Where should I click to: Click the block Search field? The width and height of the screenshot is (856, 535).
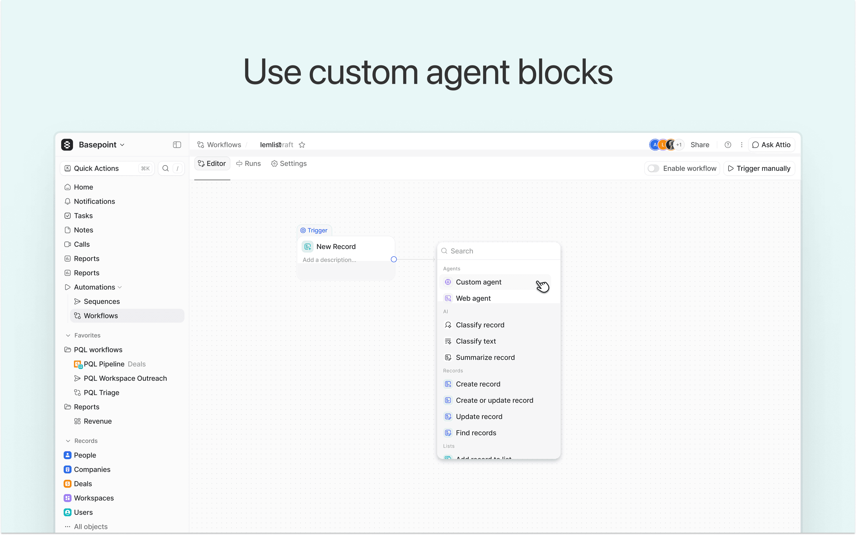(x=499, y=251)
